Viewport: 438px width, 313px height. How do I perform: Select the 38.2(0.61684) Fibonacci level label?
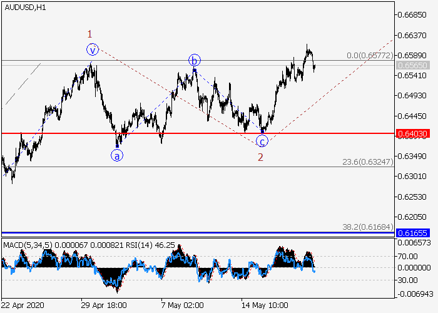[x=369, y=227]
